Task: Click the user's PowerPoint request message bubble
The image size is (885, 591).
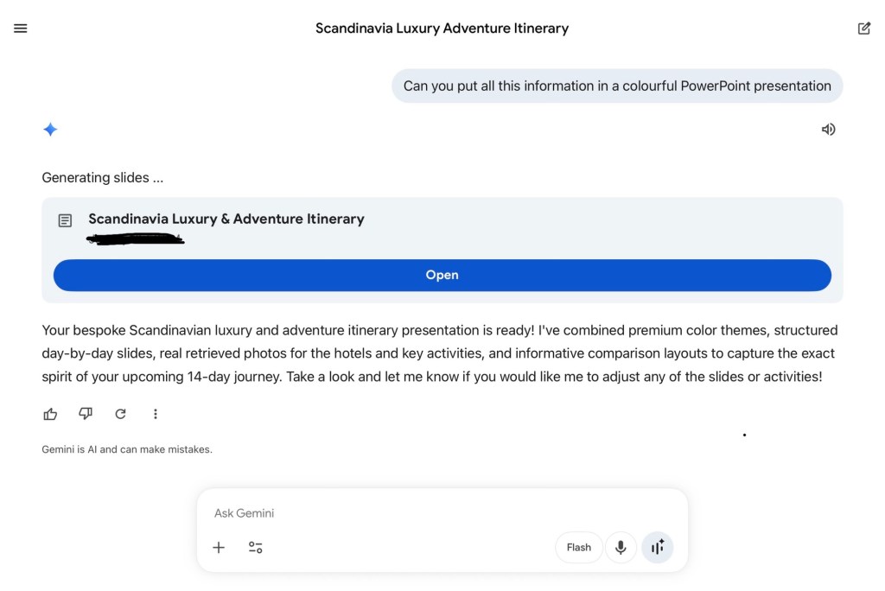Action: 617,86
